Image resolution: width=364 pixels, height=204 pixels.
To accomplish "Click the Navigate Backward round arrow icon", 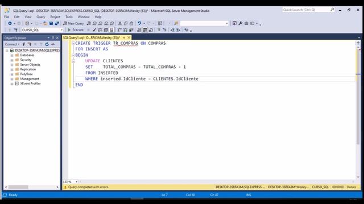I will coord(10,23).
